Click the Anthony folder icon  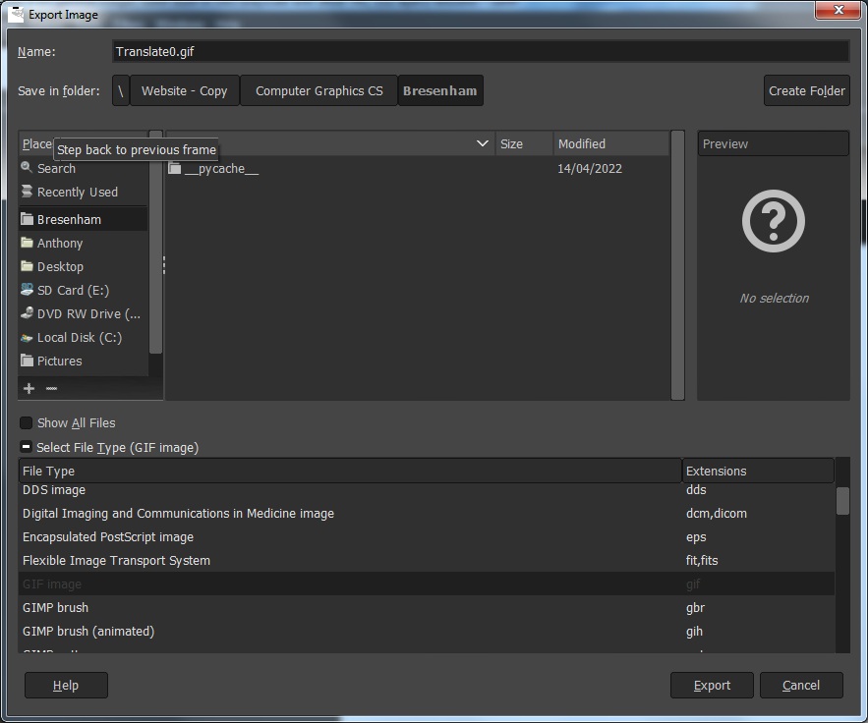click(27, 243)
